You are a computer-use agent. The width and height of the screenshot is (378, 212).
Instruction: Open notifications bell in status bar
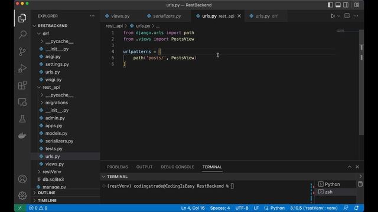pyautogui.click(x=356, y=208)
